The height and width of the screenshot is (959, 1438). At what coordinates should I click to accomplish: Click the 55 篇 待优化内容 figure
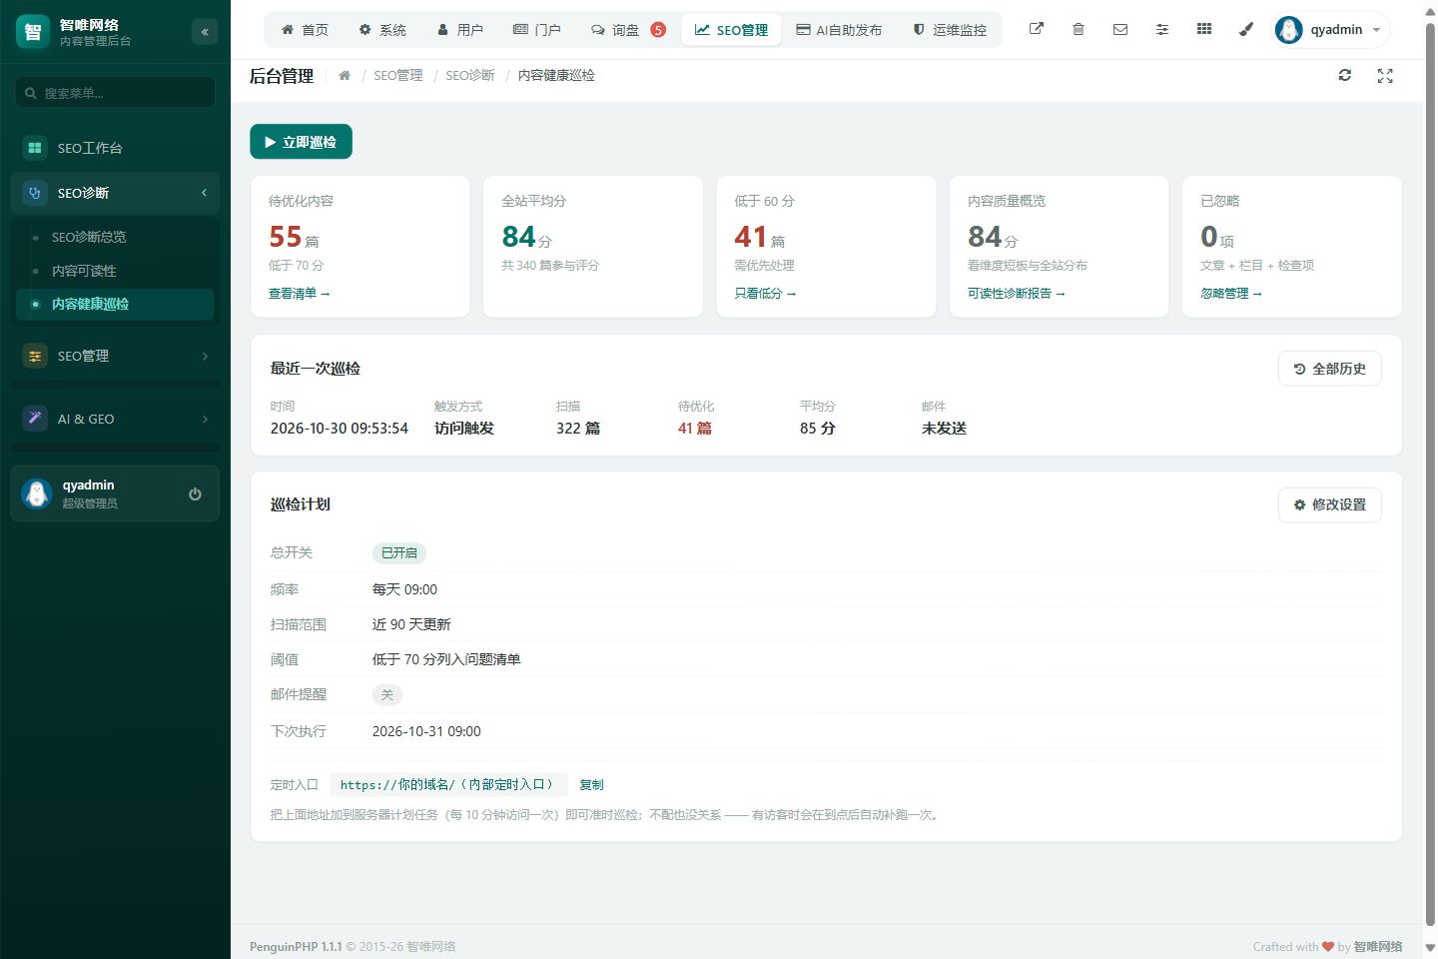294,238
